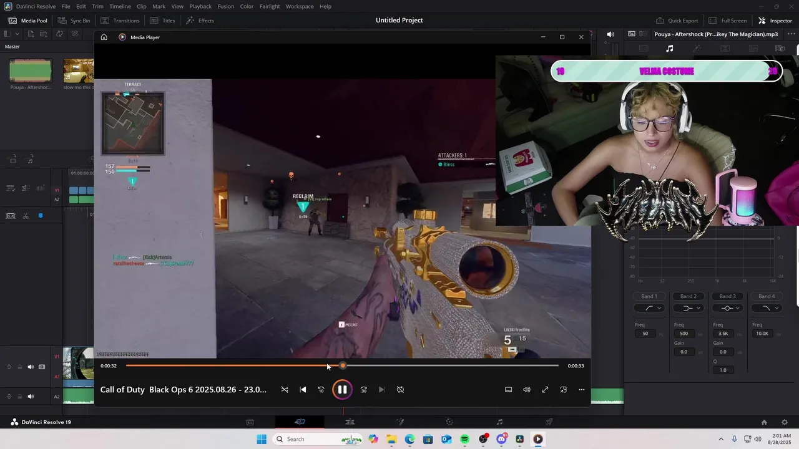Open DaVinci Resolve project settings gear

pyautogui.click(x=785, y=422)
